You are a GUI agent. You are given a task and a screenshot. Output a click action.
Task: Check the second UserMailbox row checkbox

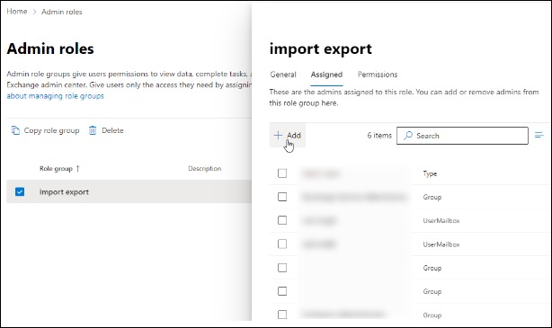click(x=282, y=244)
